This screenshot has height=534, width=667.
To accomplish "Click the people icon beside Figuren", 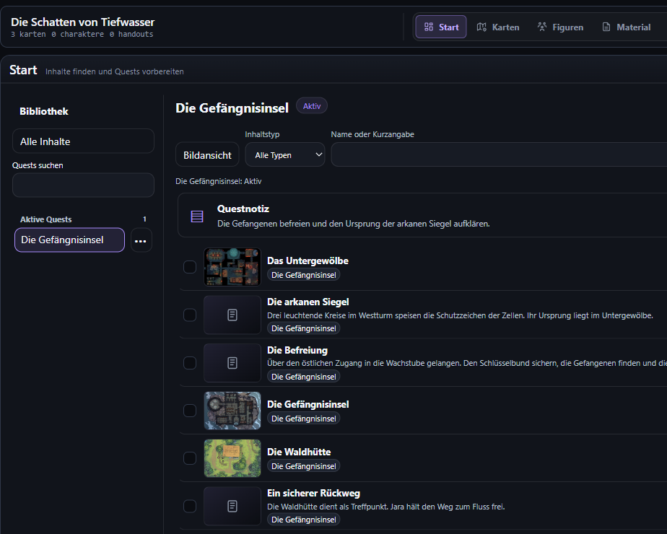I will tap(542, 27).
